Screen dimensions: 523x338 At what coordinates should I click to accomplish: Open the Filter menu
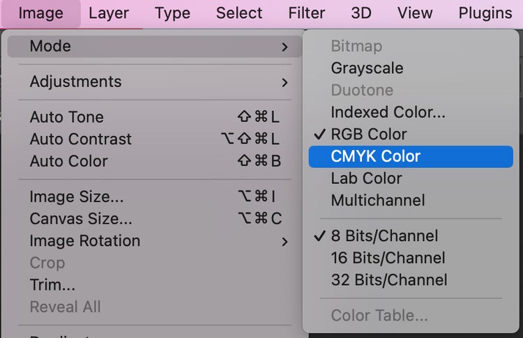pyautogui.click(x=307, y=13)
